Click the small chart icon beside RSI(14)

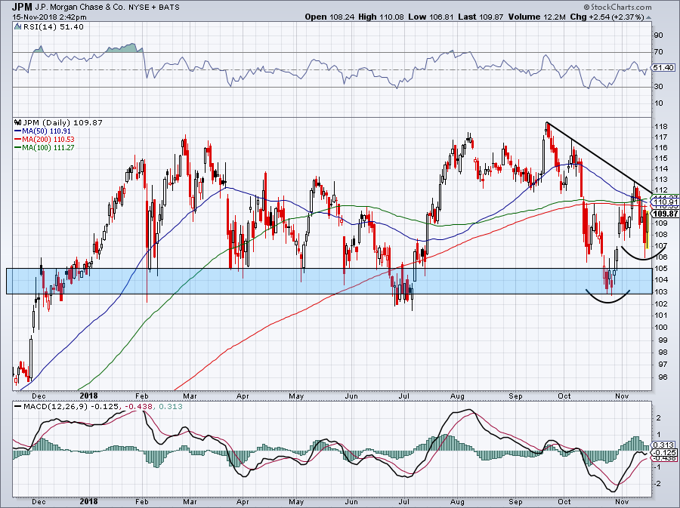[17, 27]
